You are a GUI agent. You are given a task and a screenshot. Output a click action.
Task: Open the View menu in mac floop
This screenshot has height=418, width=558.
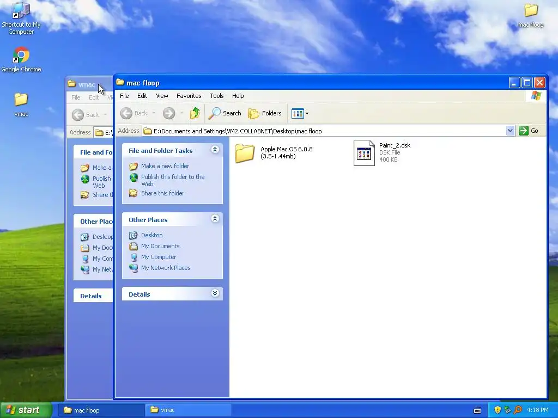pos(162,96)
